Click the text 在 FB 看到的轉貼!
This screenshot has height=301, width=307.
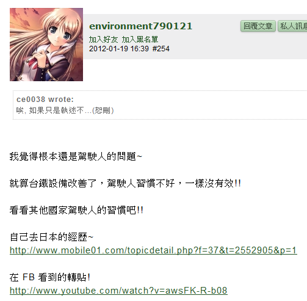[50, 277]
